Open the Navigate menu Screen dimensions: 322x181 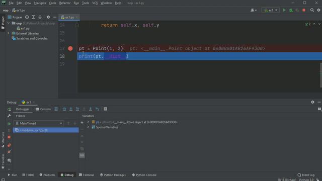(40, 3)
